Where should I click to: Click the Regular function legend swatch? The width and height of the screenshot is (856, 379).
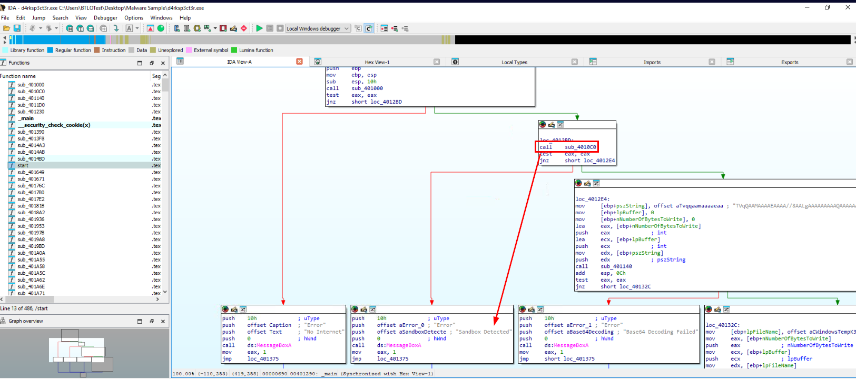coord(50,50)
